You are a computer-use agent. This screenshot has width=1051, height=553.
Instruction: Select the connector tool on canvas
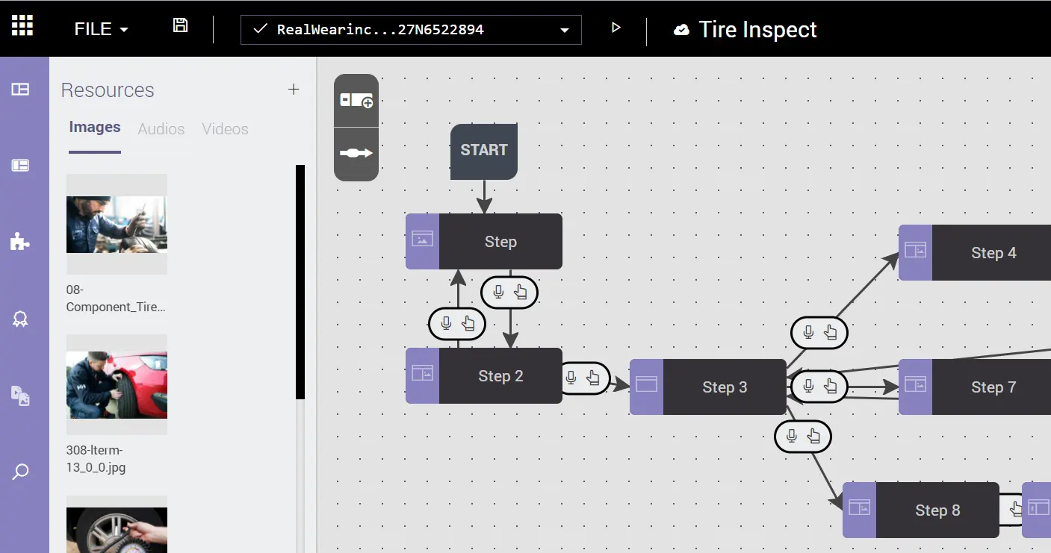(x=356, y=154)
